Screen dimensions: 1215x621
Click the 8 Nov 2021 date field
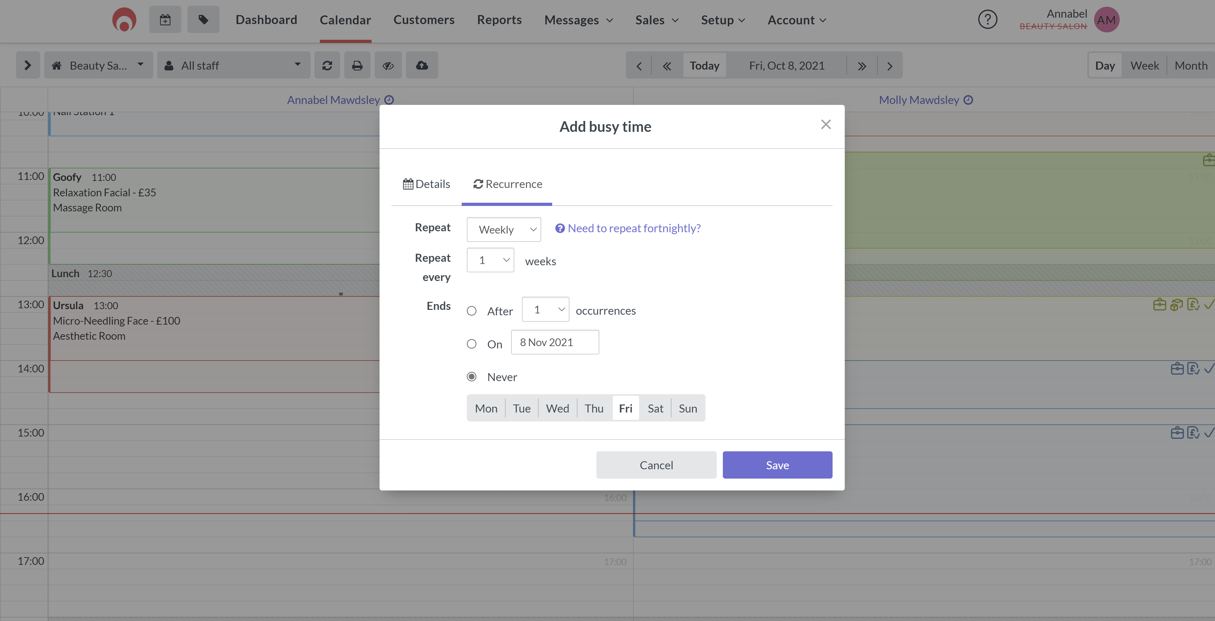coord(555,342)
